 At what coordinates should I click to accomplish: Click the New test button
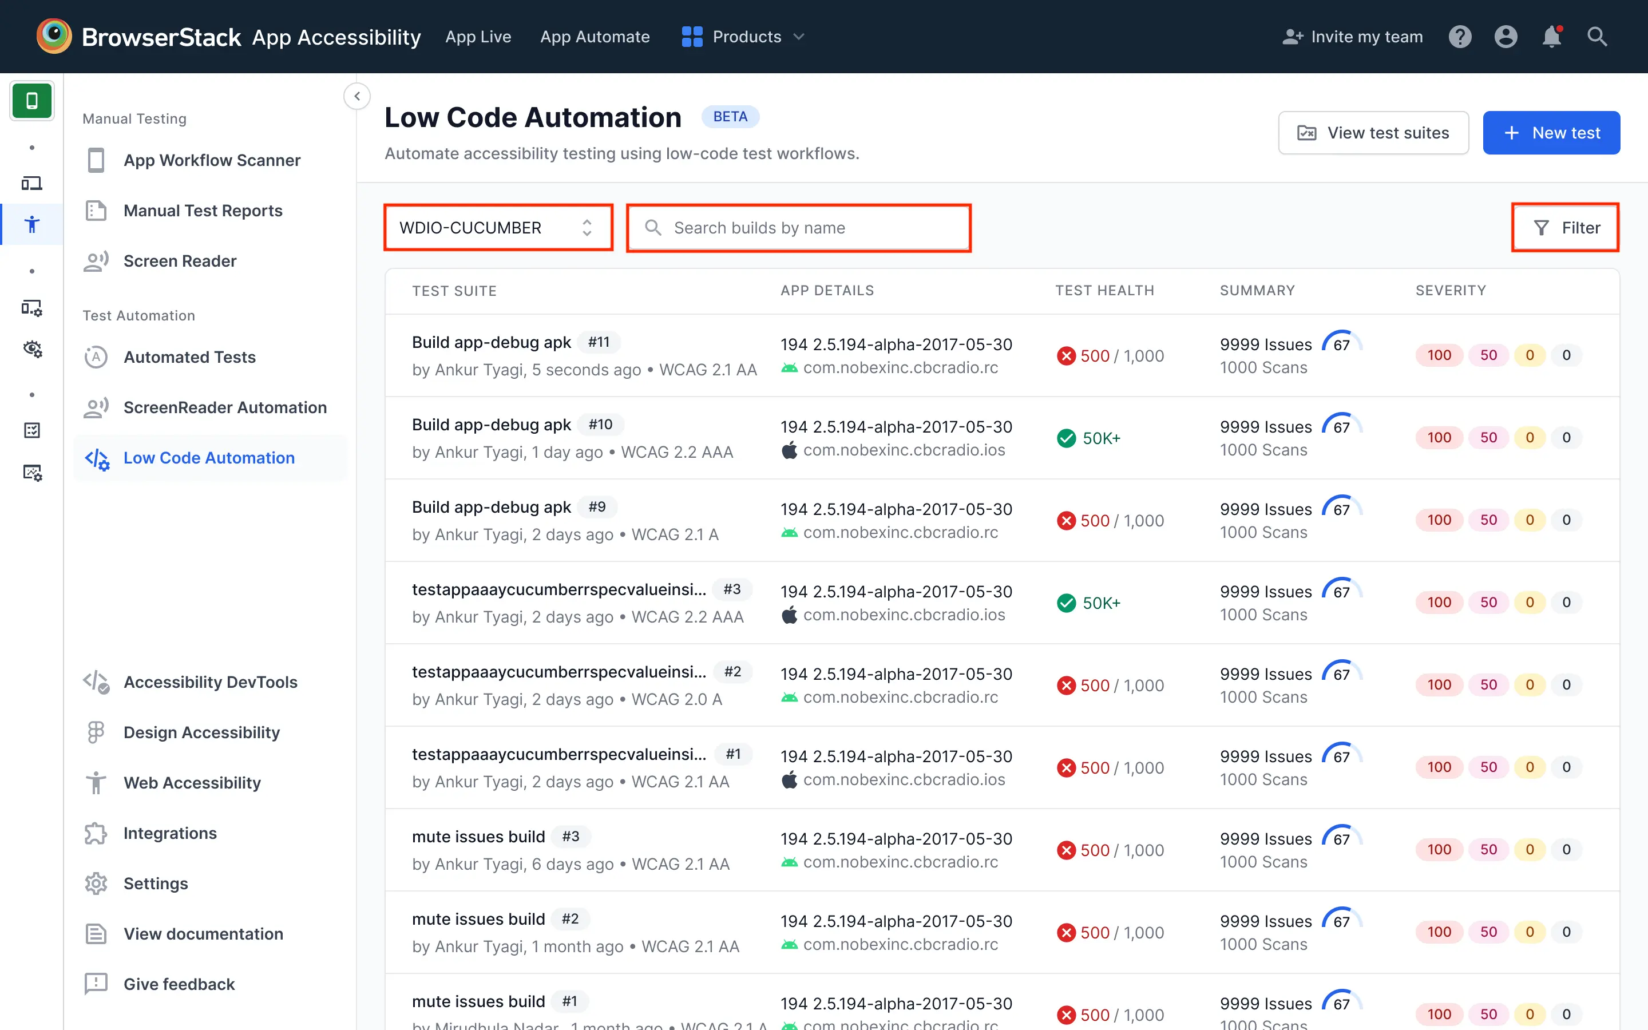coord(1551,133)
